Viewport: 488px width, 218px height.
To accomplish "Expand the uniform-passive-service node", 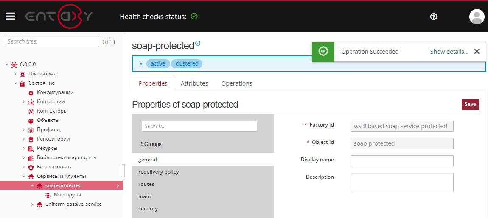I will click(32, 204).
